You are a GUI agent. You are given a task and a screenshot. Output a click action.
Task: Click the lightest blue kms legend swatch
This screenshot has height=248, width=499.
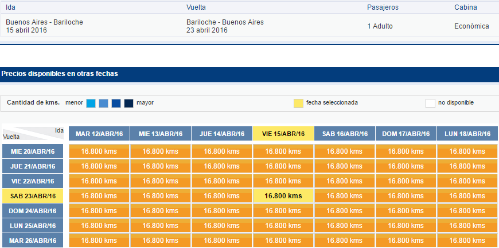click(91, 103)
